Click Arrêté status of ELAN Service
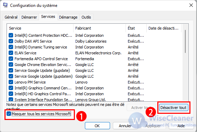197x132 pixels. click(133, 53)
